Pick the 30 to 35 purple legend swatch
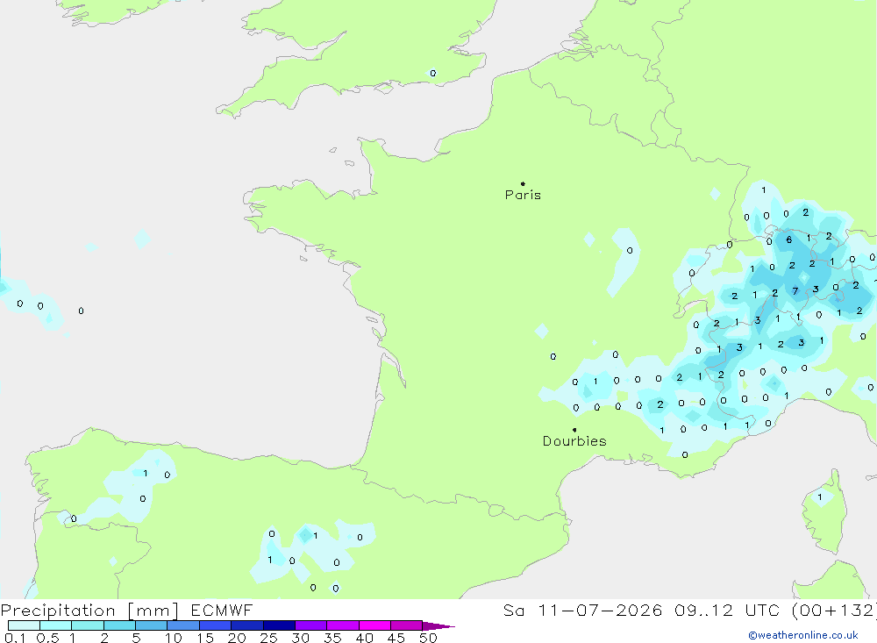This screenshot has width=877, height=643. (x=310, y=625)
